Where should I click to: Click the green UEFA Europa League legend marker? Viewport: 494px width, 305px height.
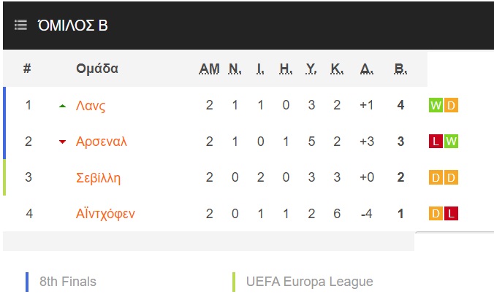pos(234,282)
